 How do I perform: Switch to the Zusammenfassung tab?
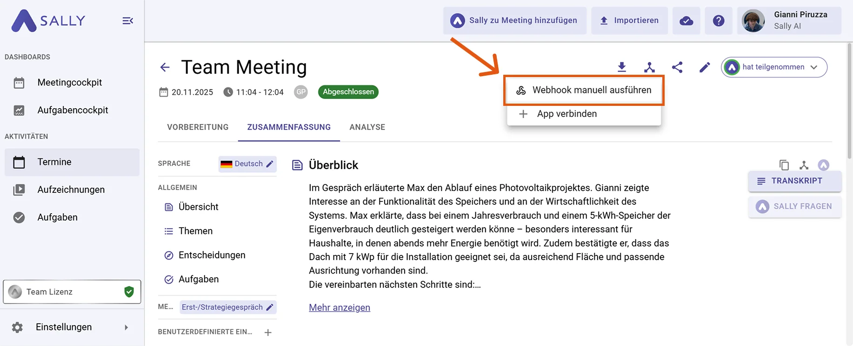pos(289,127)
